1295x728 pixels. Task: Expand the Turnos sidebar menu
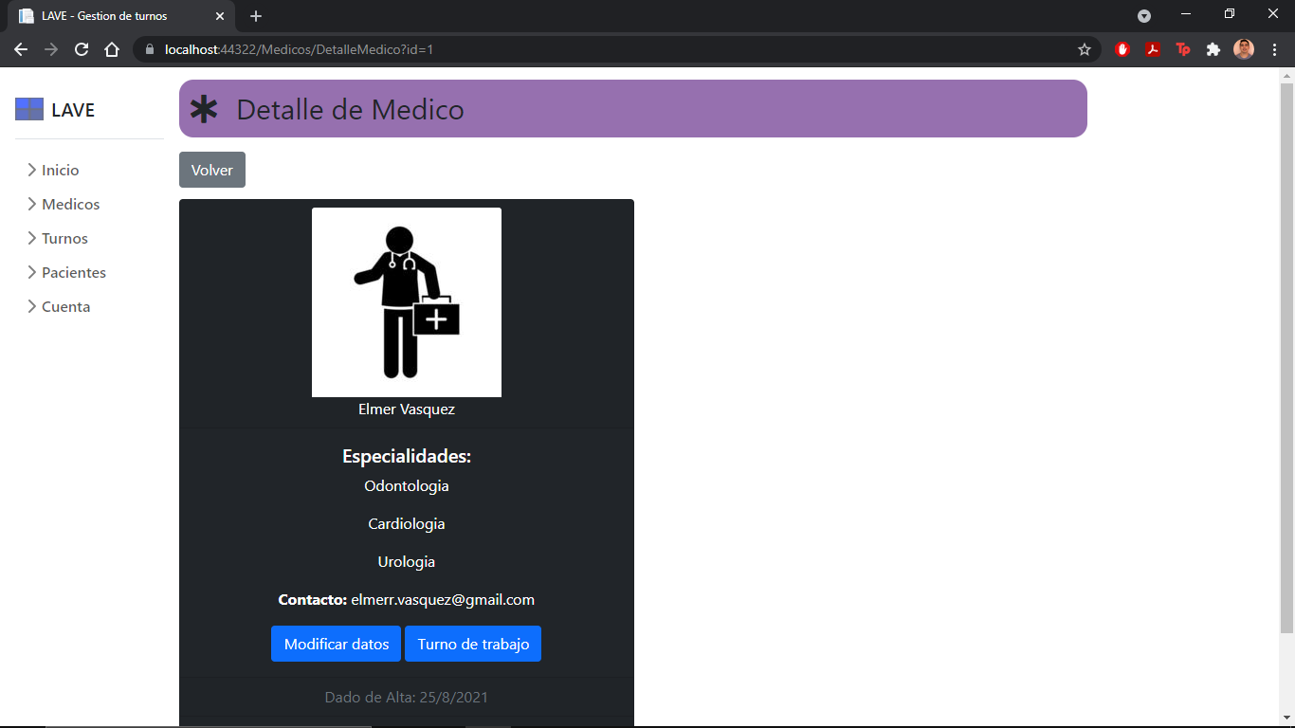(x=64, y=239)
